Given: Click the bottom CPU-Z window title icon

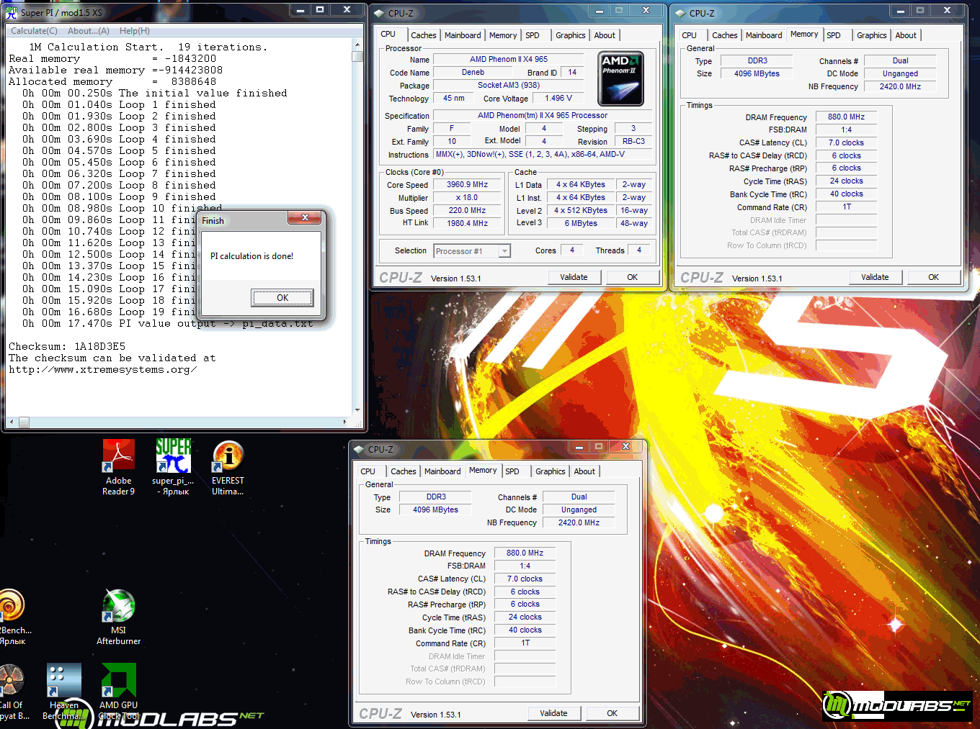Looking at the screenshot, I should (x=360, y=449).
